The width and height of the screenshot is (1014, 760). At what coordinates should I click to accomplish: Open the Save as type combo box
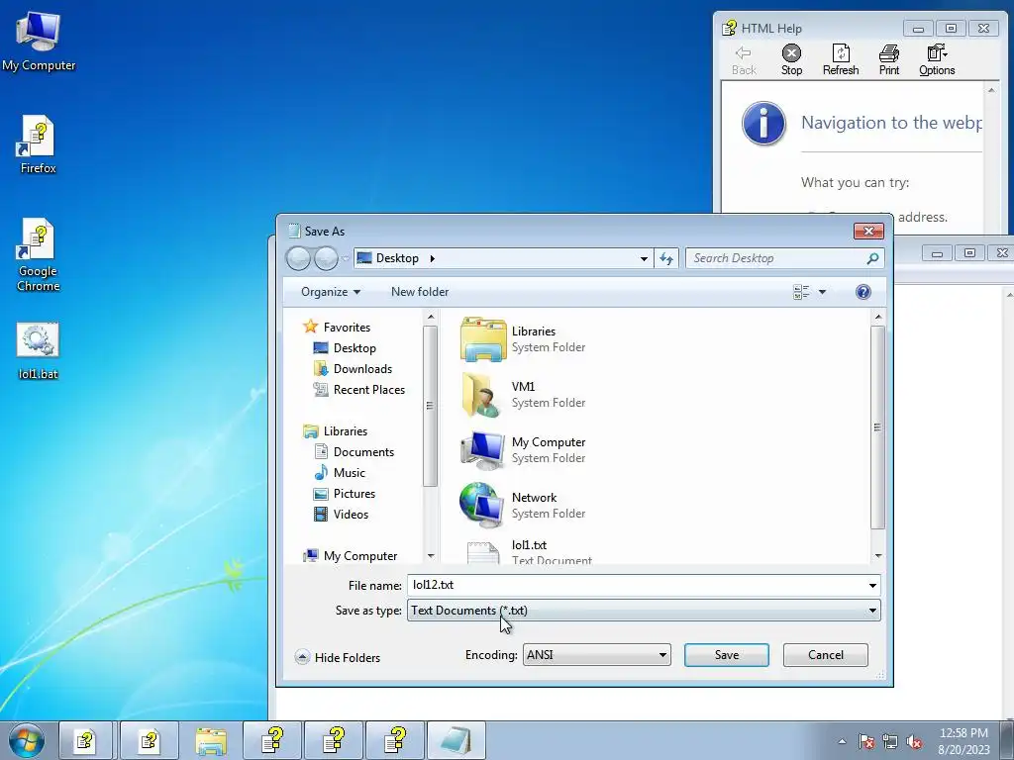click(644, 611)
